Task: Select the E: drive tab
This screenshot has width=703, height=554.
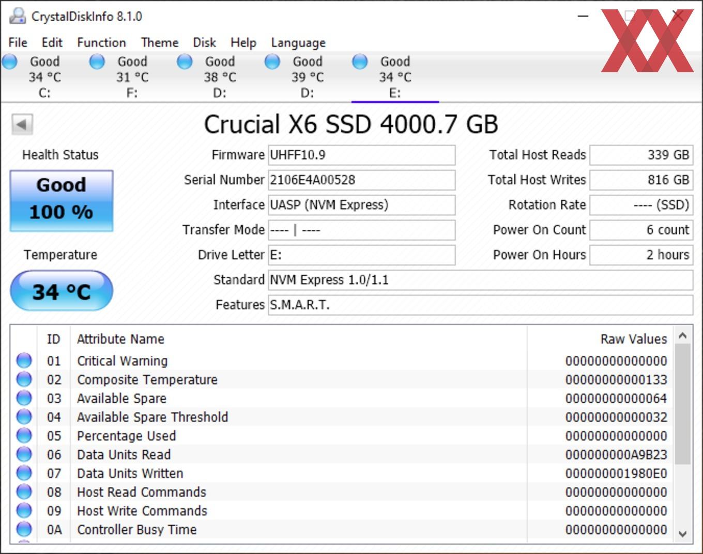Action: click(395, 77)
